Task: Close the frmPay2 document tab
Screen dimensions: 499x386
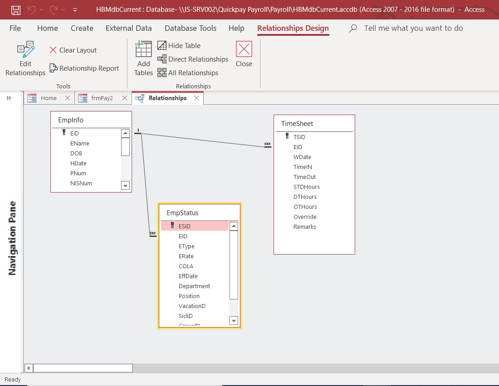Action: [125, 98]
